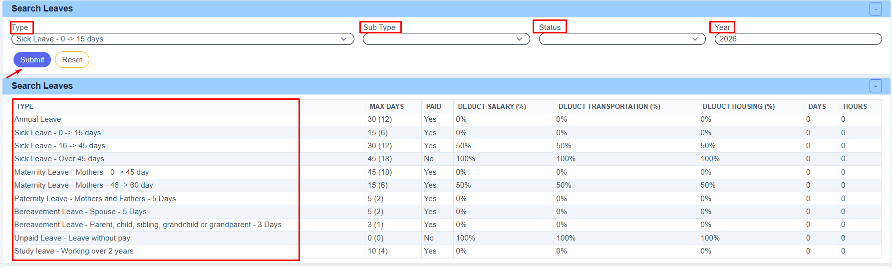Open the Sub Type dropdown
The height and width of the screenshot is (268, 892).
(446, 39)
